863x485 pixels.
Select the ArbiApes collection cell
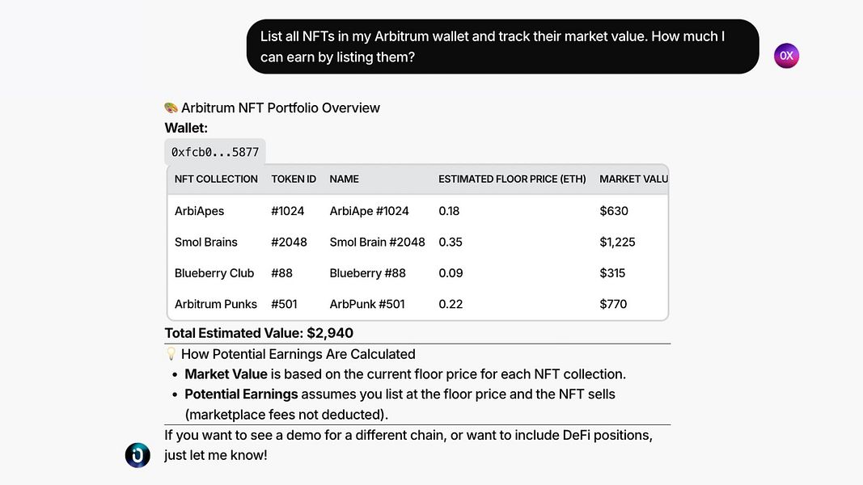[x=199, y=211]
